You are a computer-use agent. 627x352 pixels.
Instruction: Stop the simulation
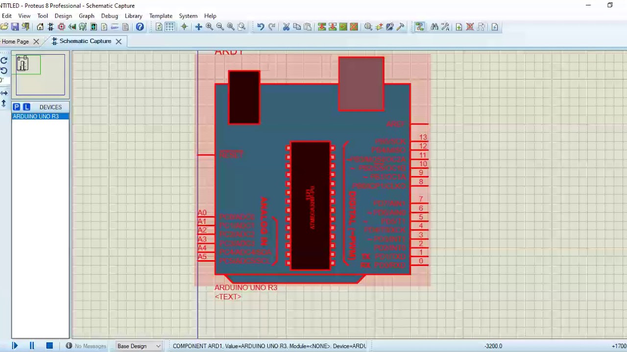click(x=49, y=346)
